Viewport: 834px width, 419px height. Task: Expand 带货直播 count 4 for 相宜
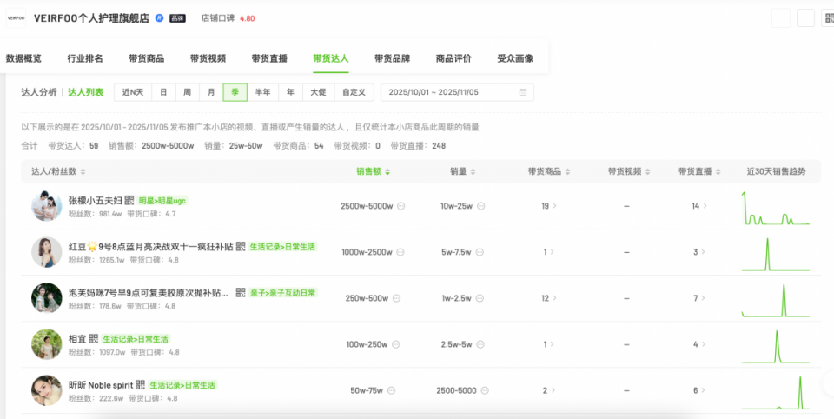point(698,344)
